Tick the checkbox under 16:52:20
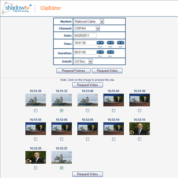This screenshot has height=178, width=178. [x=35, y=168]
